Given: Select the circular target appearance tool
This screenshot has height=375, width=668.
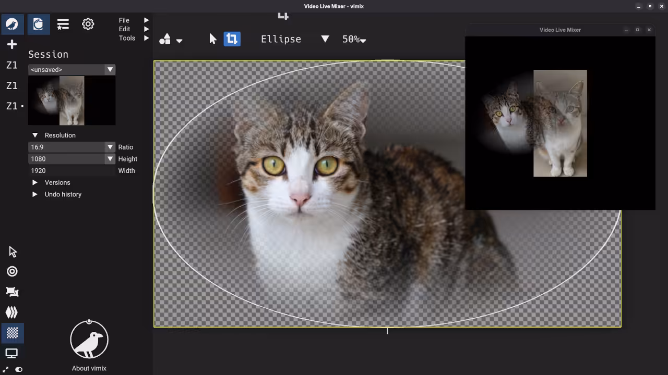Looking at the screenshot, I should [13, 271].
